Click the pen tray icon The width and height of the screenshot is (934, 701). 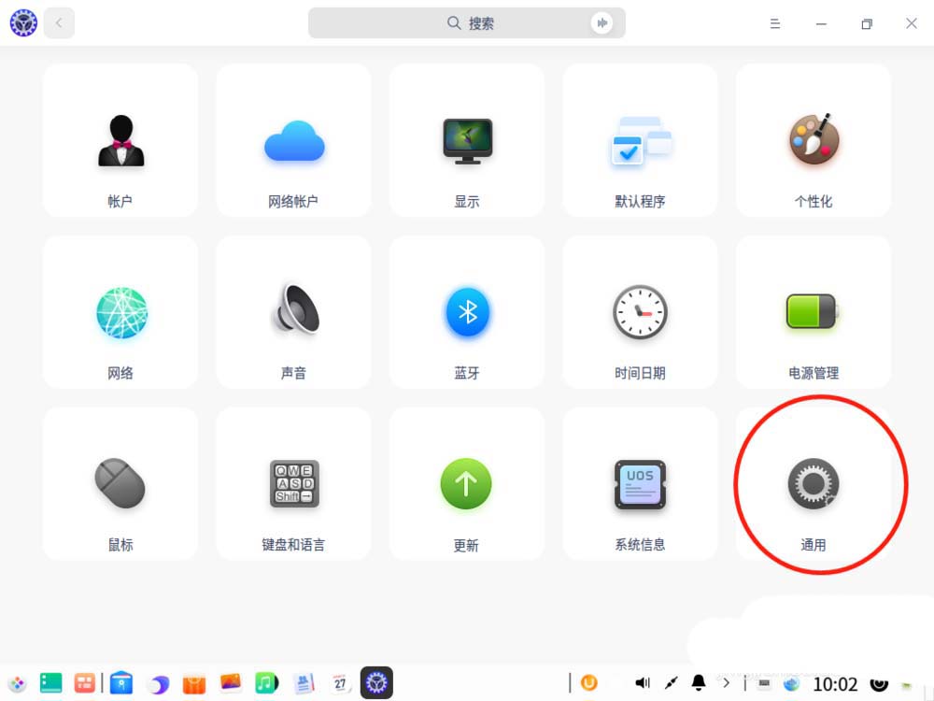click(672, 682)
